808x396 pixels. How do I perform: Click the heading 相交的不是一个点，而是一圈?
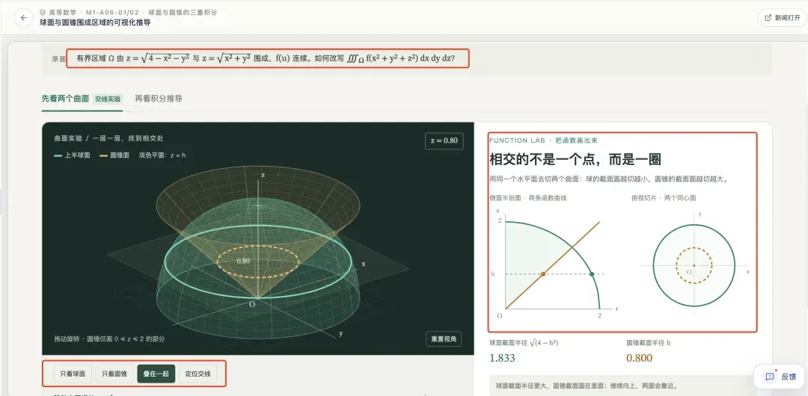(575, 160)
